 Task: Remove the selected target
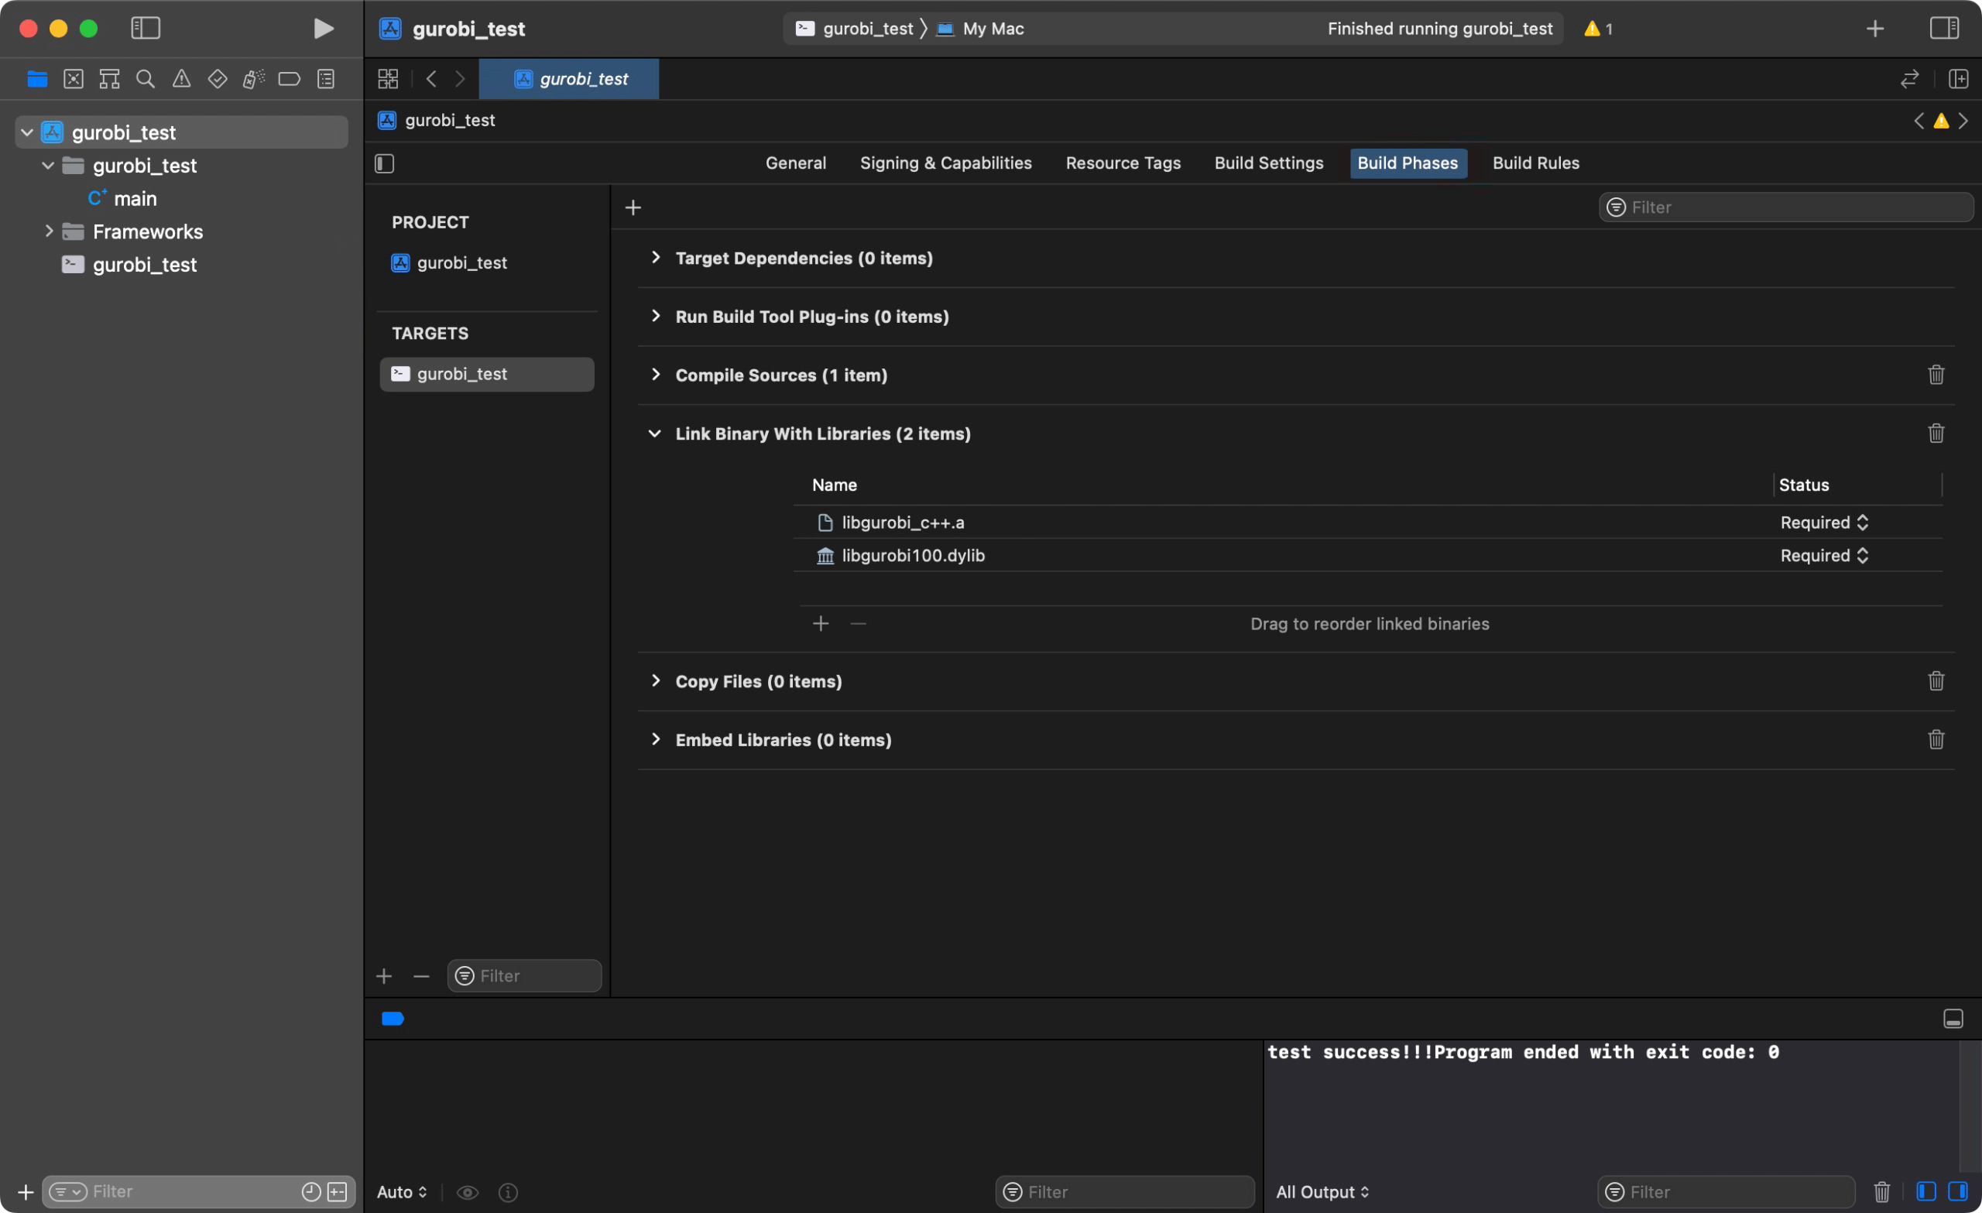pos(421,975)
